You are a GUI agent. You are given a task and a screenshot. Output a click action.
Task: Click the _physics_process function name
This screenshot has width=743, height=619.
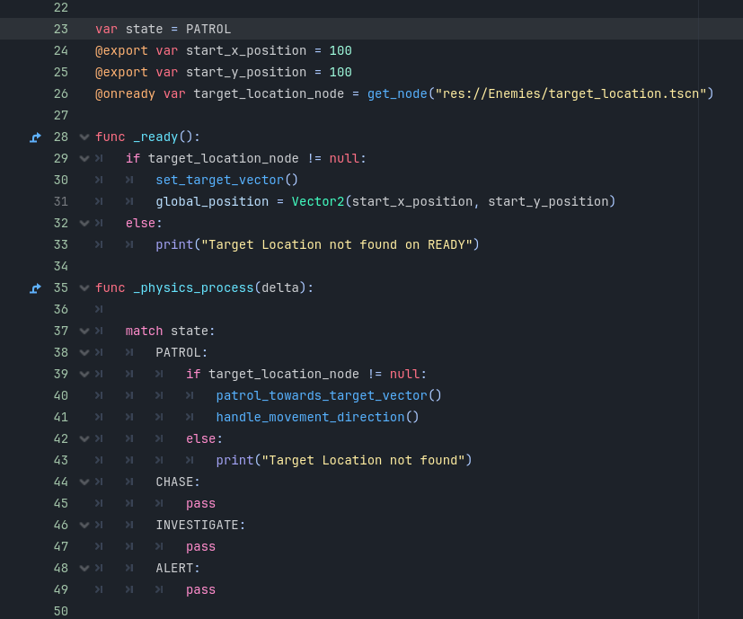(x=193, y=288)
